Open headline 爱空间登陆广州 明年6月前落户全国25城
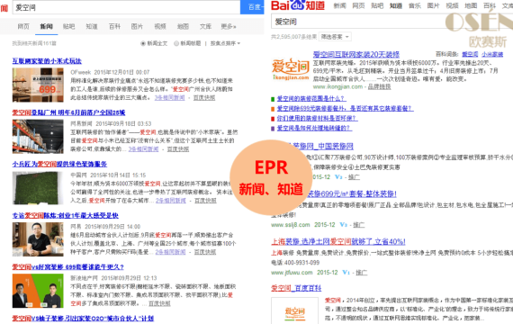 (x=68, y=112)
